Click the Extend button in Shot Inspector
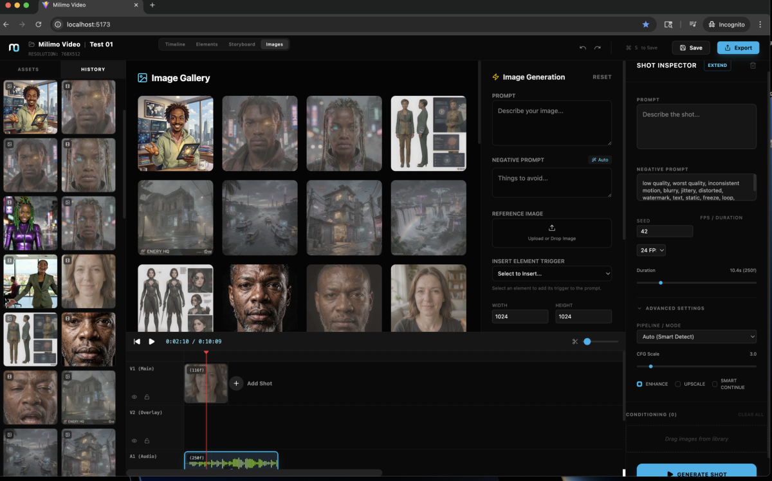Screen dimensions: 772x481 [x=717, y=65]
